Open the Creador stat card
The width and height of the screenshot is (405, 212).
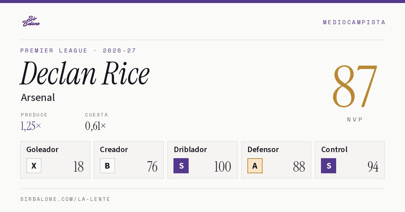(x=129, y=160)
